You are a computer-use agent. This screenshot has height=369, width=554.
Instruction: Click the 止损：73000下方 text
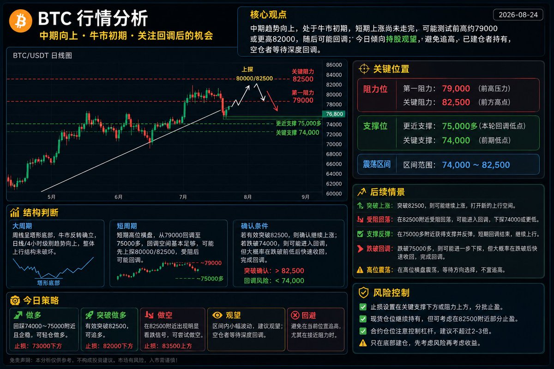pos(38,346)
